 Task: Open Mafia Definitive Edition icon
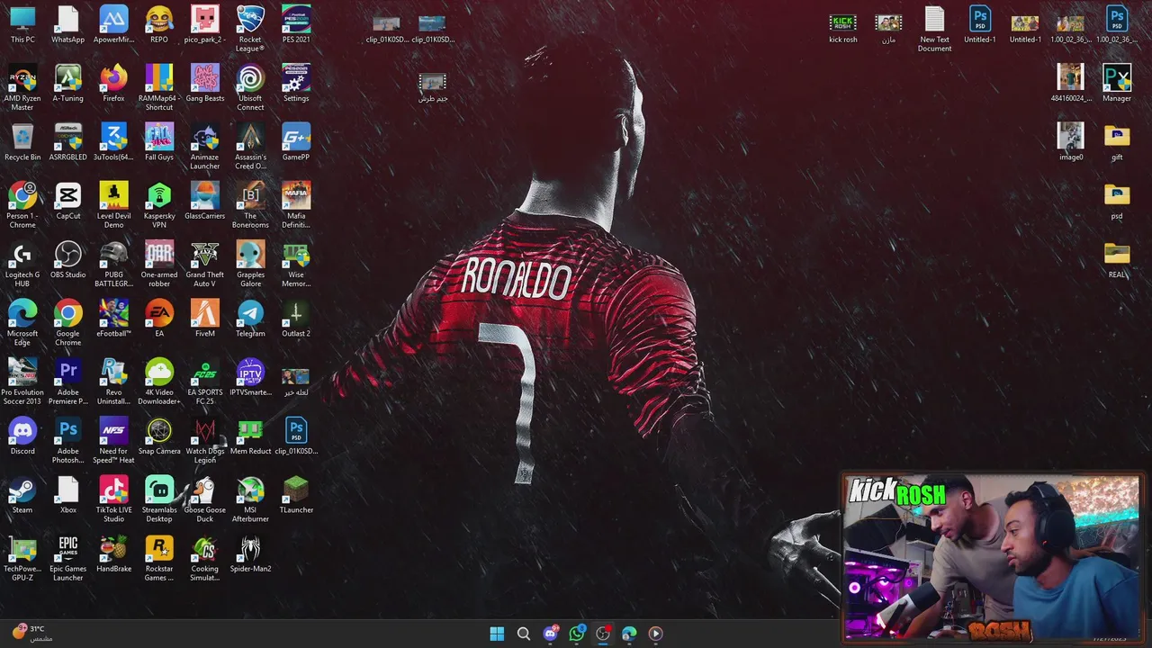pyautogui.click(x=296, y=205)
